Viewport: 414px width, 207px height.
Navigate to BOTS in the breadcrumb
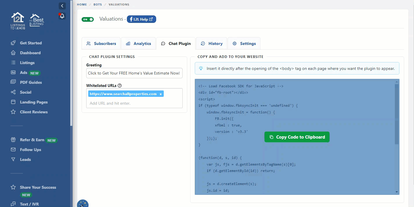coord(98,4)
